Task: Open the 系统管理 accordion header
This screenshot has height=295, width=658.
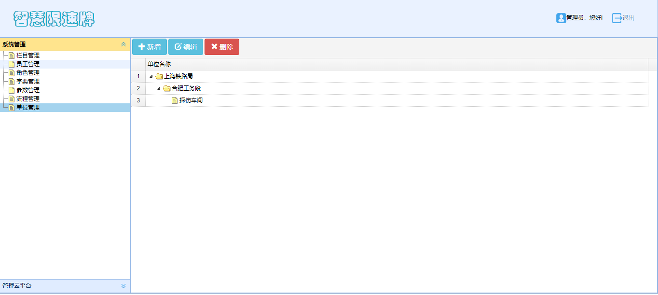Action: pos(65,44)
